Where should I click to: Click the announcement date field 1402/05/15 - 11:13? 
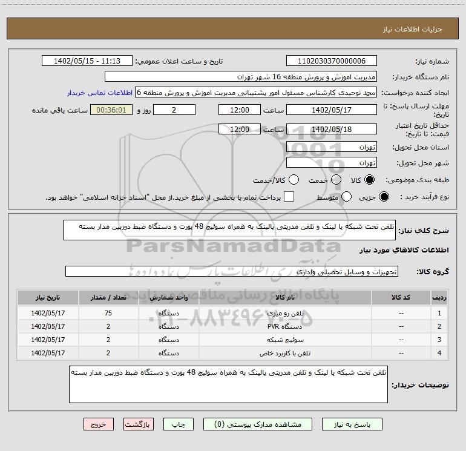(87, 61)
